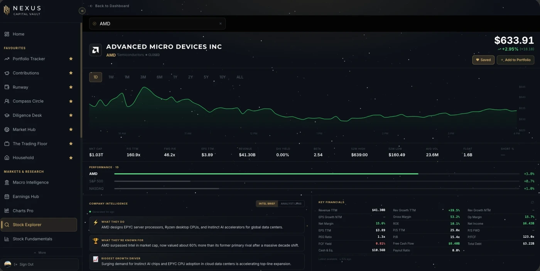Toggle the Saved heart button
Image resolution: width=540 pixels, height=271 pixels.
coord(483,60)
